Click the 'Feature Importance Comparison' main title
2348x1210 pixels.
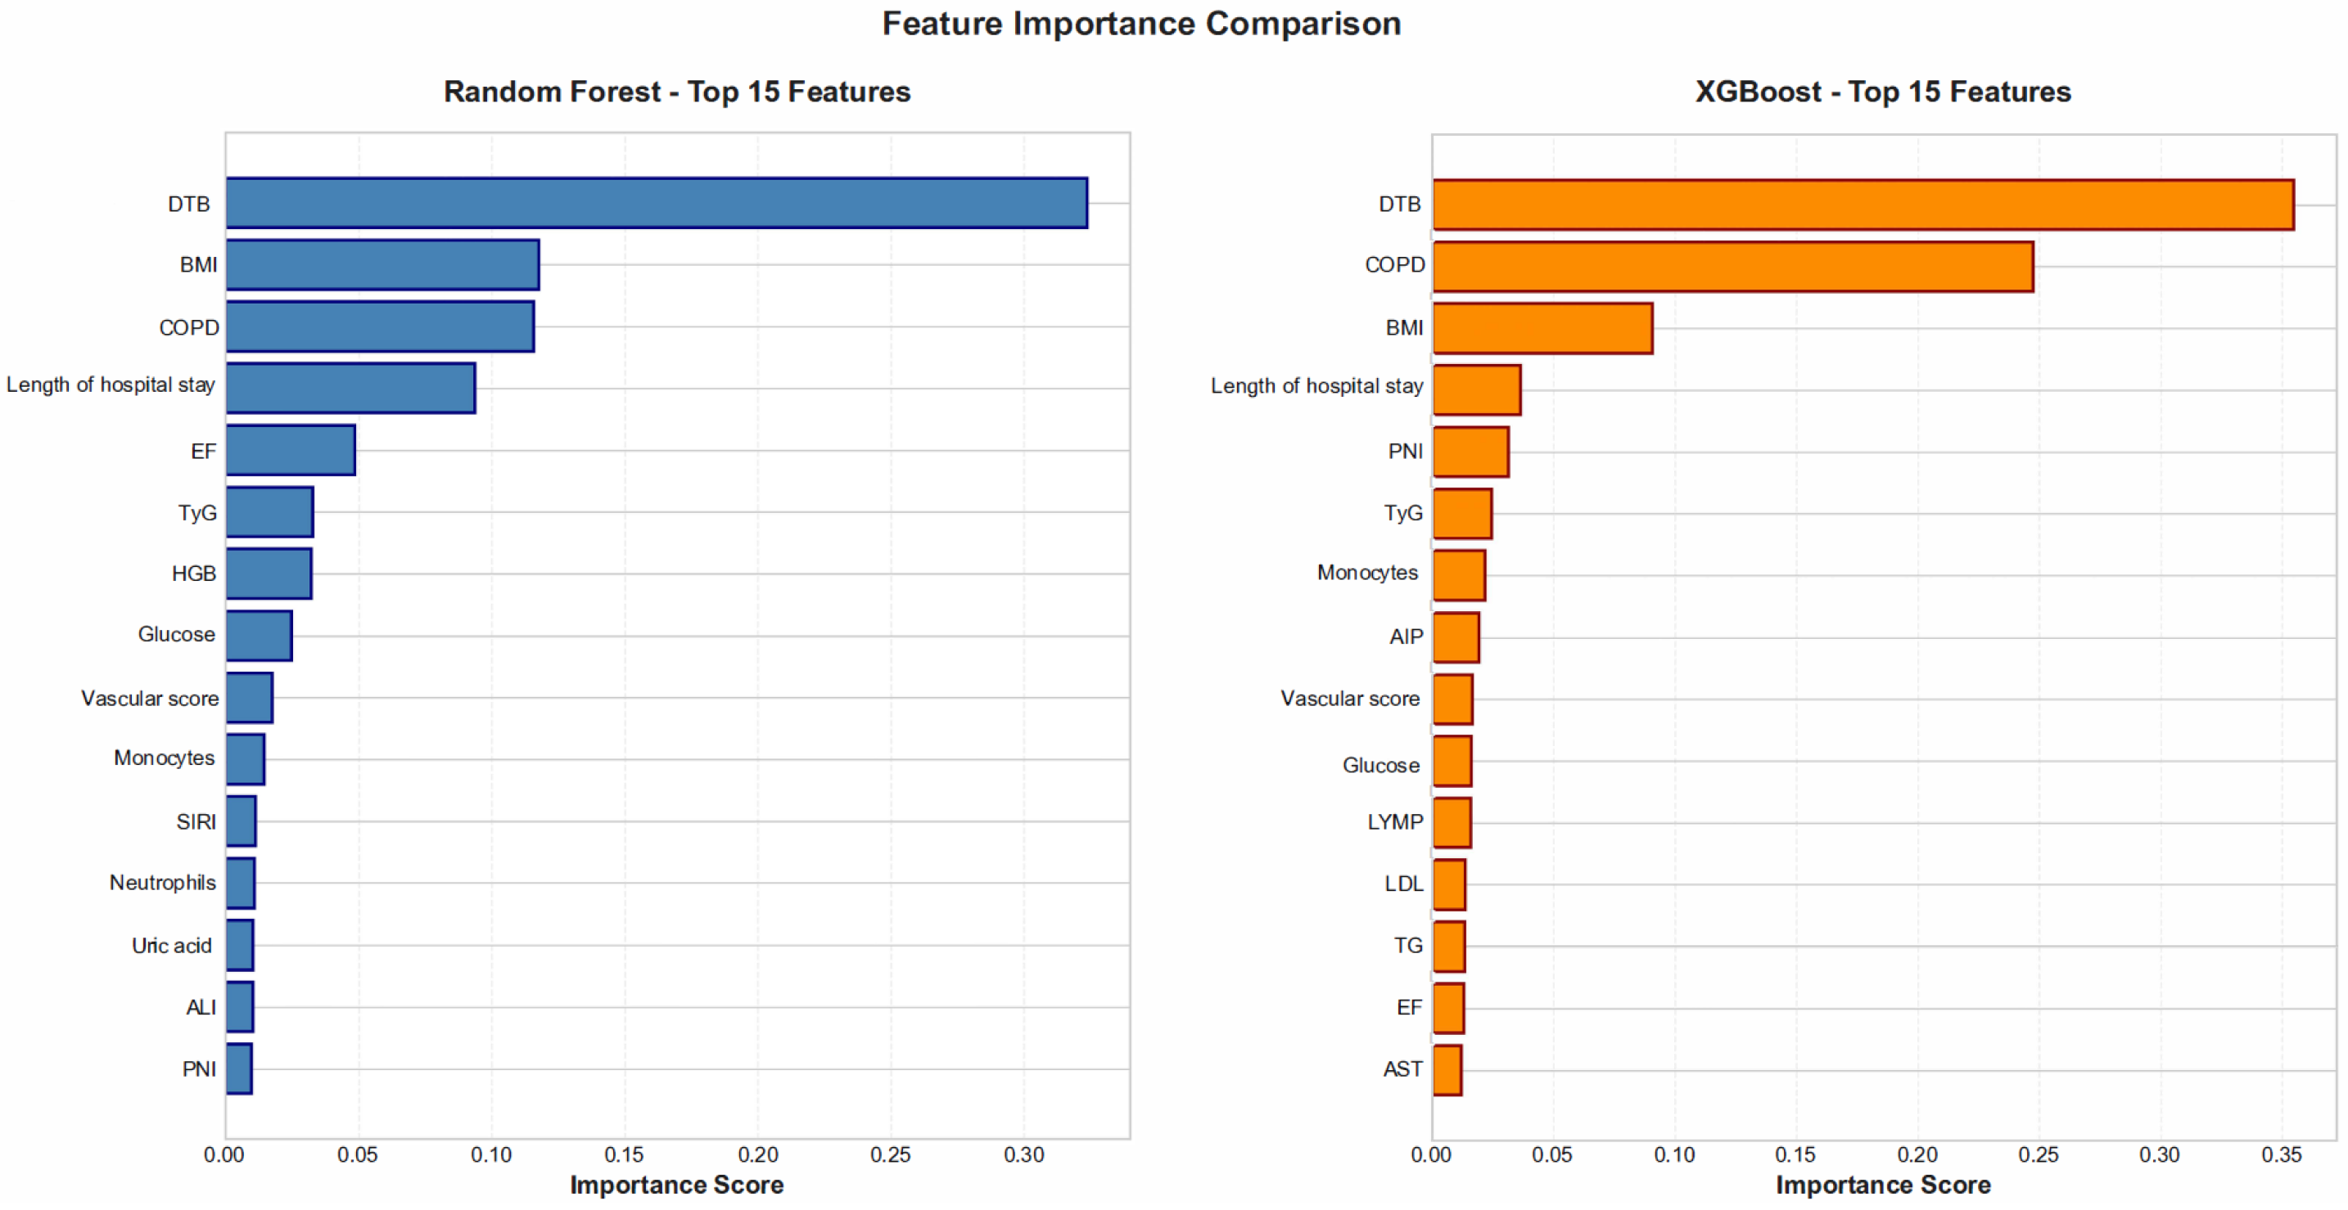pos(1141,24)
